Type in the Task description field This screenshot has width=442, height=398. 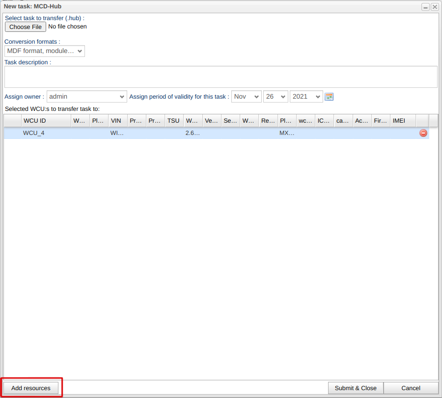[x=221, y=77]
